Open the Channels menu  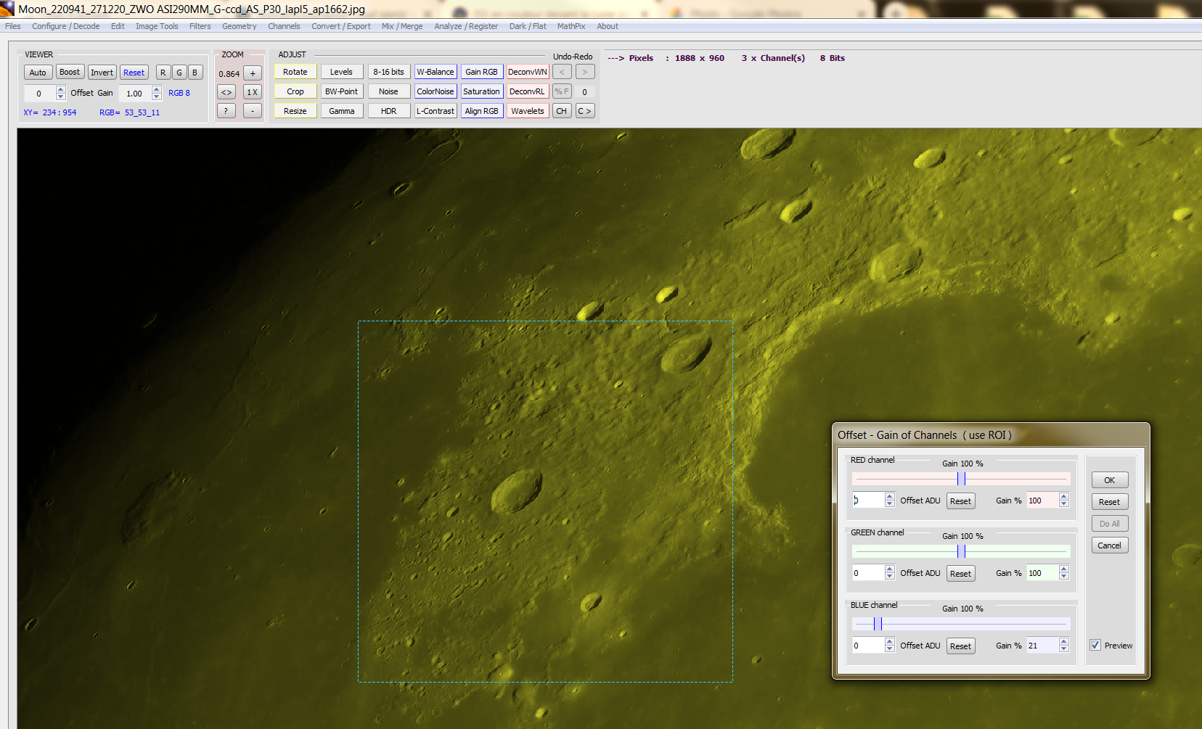click(x=284, y=26)
